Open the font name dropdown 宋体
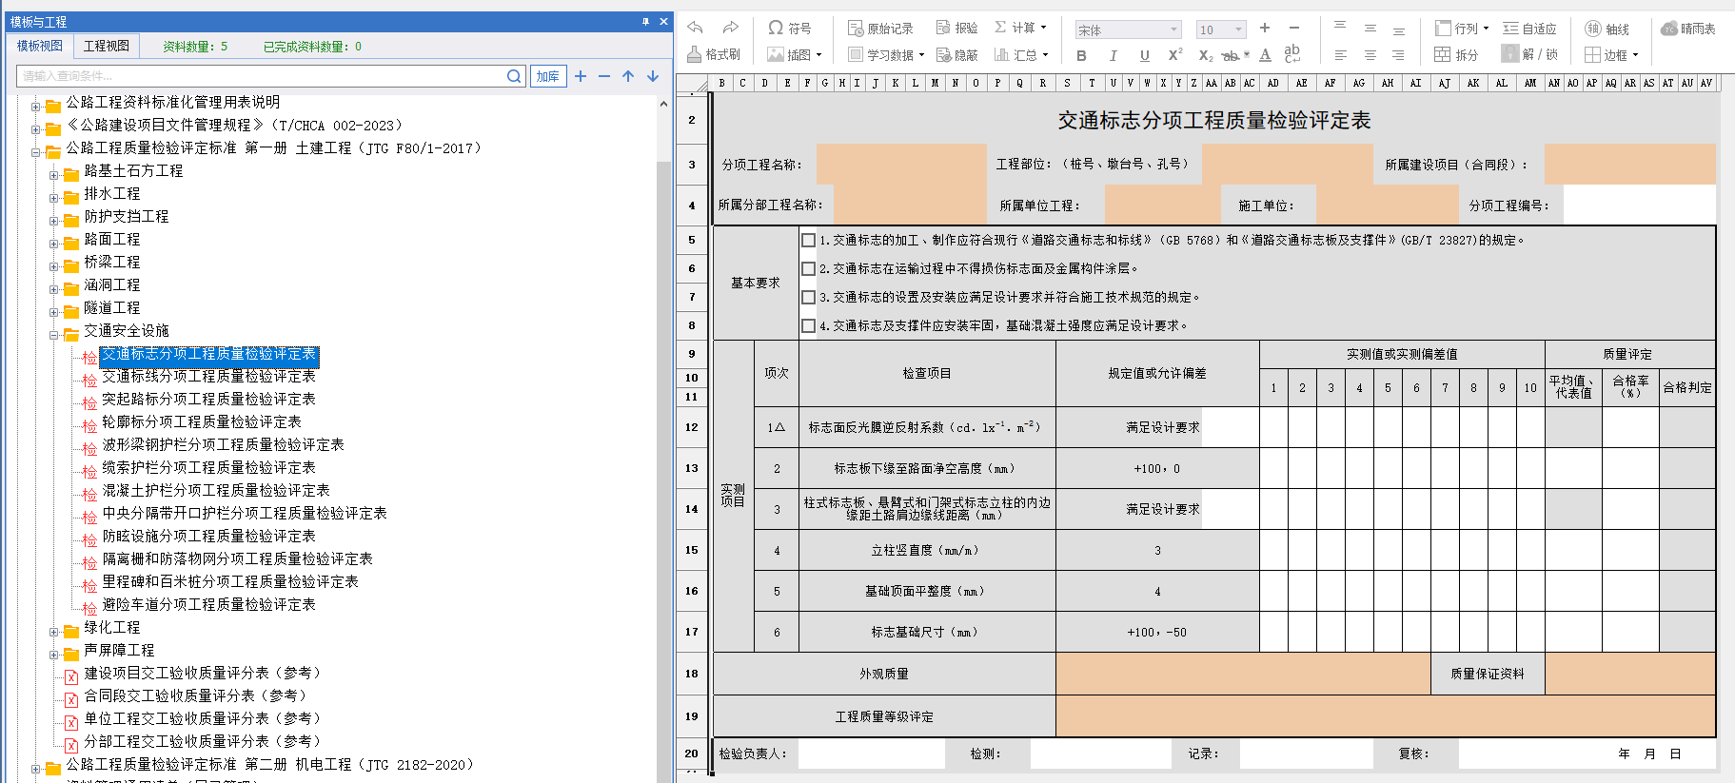 [1128, 29]
